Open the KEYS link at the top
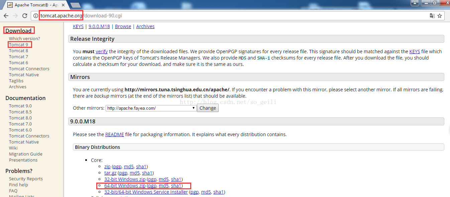Viewport: 450px width, 197px height. click(78, 26)
